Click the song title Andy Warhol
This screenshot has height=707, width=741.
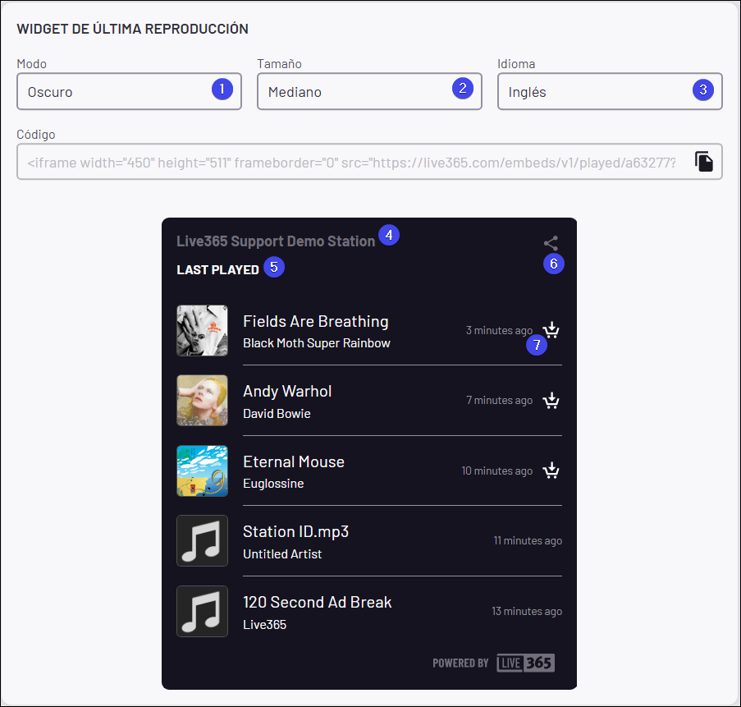[x=287, y=391]
